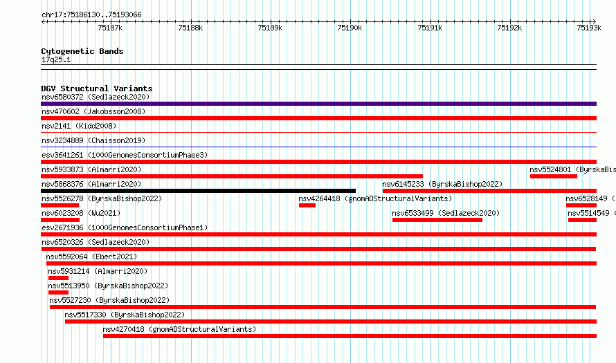Click esv3641261 (1000GenomesConsortiumPhase3) label

[125, 155]
